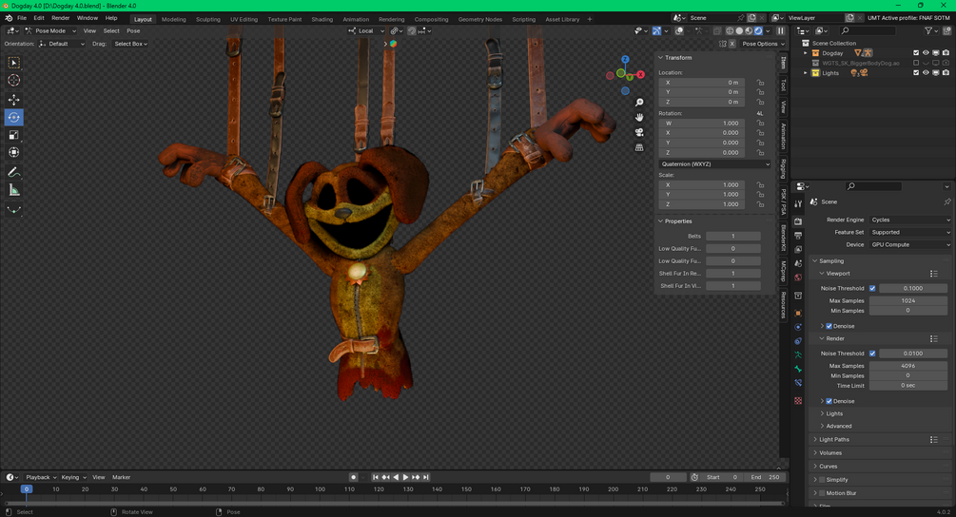The image size is (956, 517).
Task: Click the Marker timeline menu
Action: coord(122,477)
